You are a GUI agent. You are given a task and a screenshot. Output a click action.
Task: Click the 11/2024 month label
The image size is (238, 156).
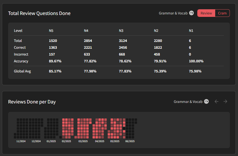tap(21, 141)
